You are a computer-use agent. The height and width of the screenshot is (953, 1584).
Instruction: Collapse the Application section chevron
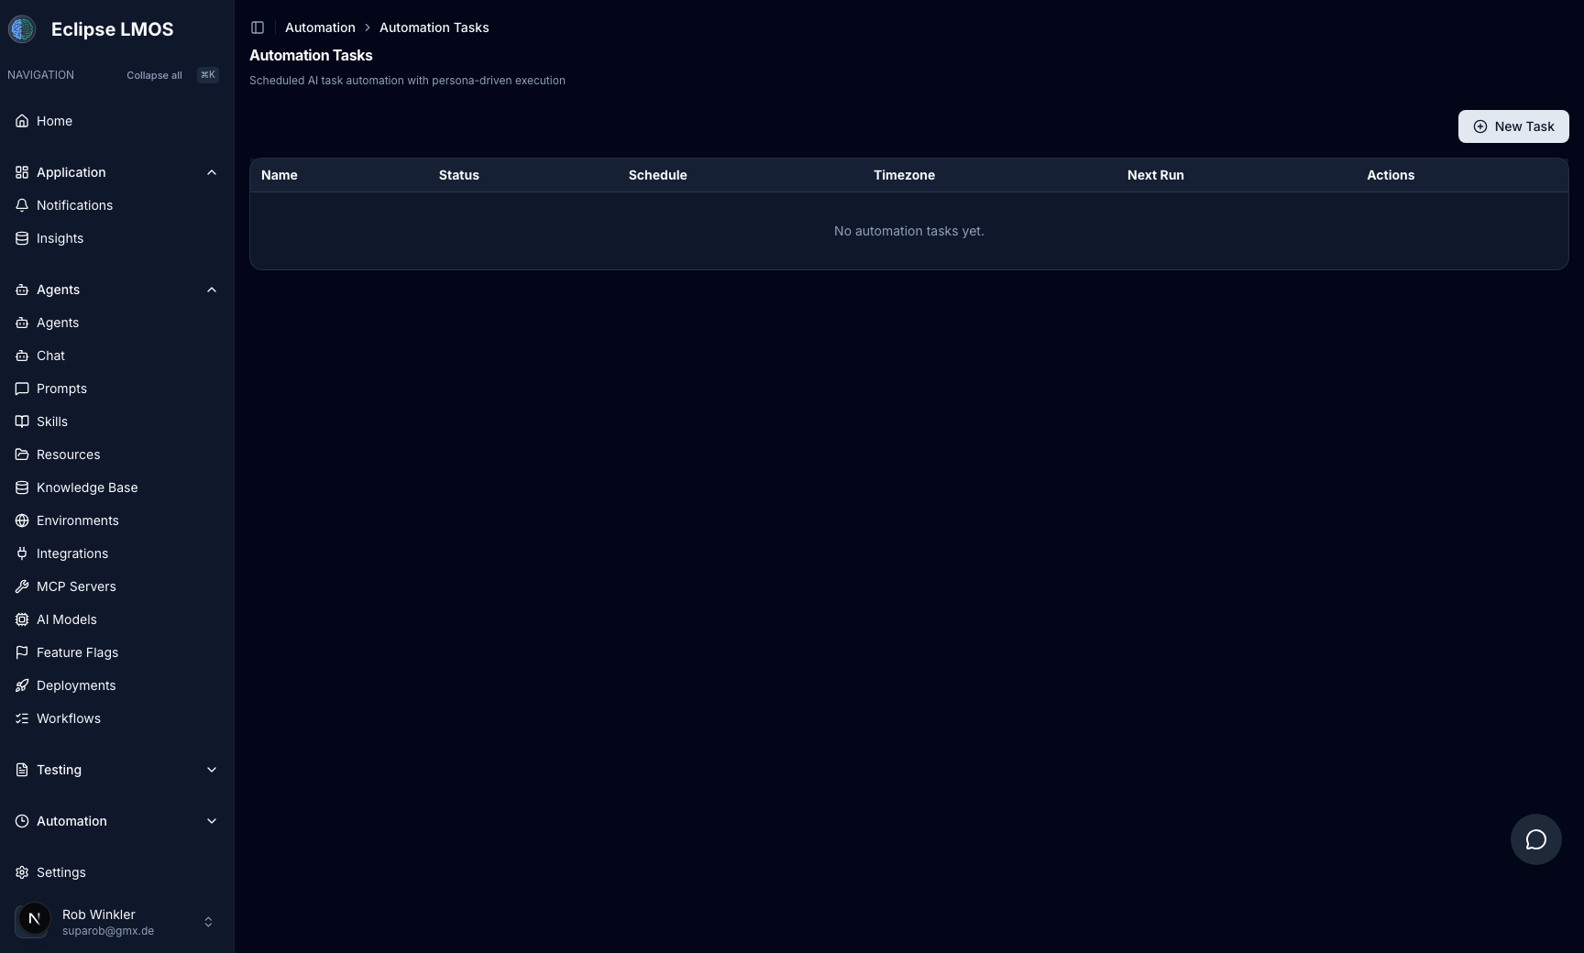coord(212,172)
